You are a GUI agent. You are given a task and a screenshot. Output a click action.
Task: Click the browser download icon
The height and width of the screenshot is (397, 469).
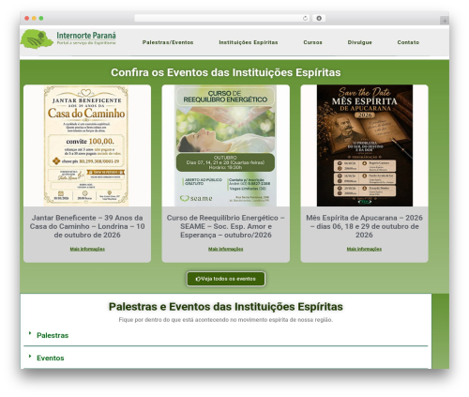(x=319, y=19)
